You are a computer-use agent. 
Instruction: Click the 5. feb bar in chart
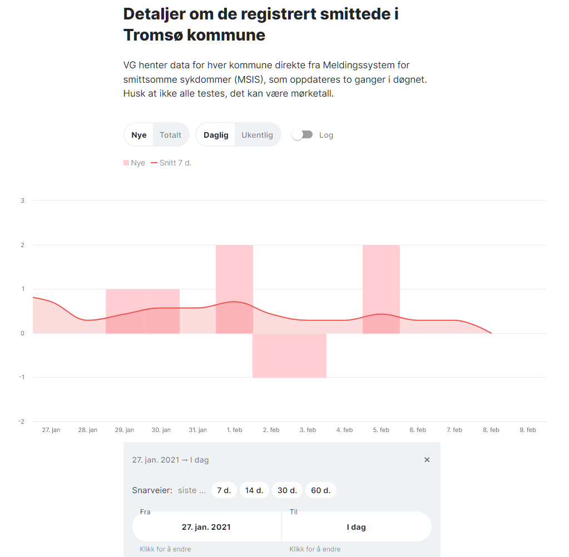pyautogui.click(x=381, y=289)
